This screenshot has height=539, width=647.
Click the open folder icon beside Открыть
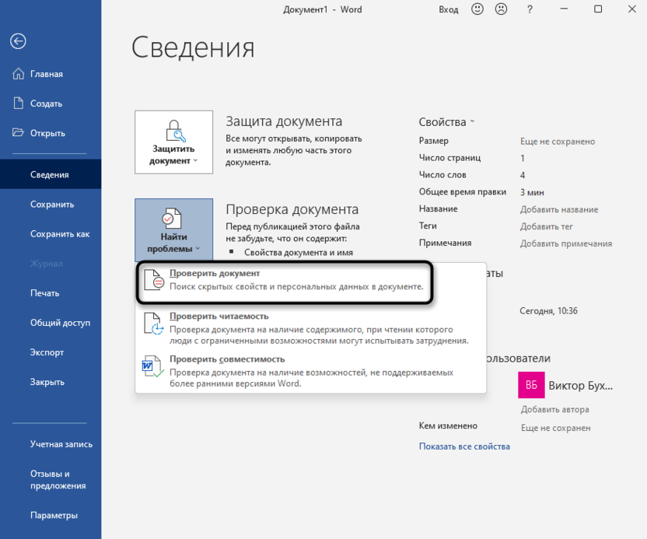click(x=18, y=133)
